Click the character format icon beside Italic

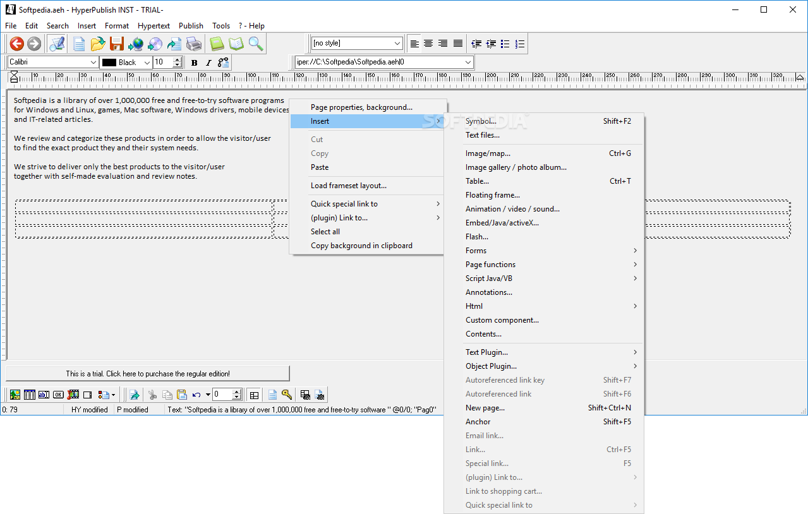[223, 63]
